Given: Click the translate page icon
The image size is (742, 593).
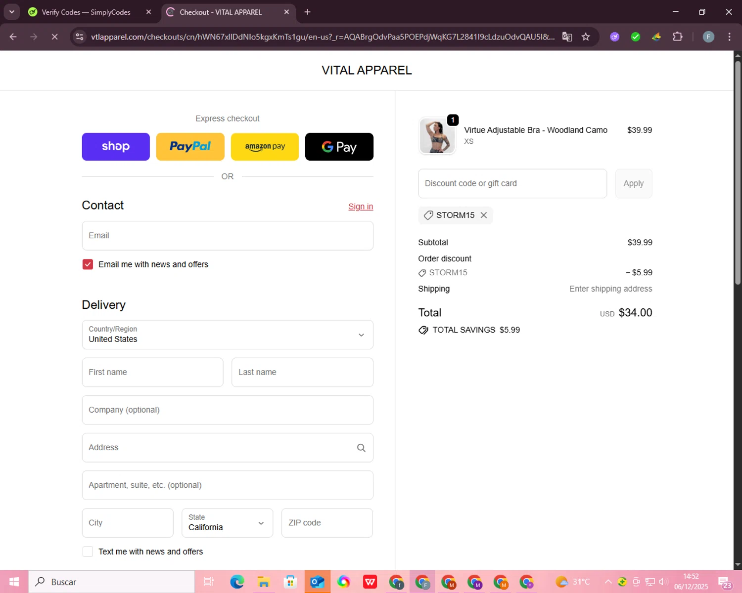Looking at the screenshot, I should 567,37.
